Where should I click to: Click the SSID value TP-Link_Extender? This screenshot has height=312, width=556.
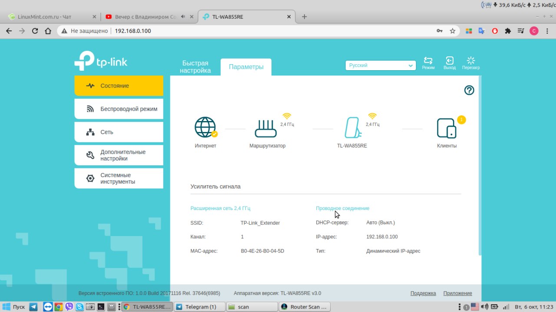point(260,223)
